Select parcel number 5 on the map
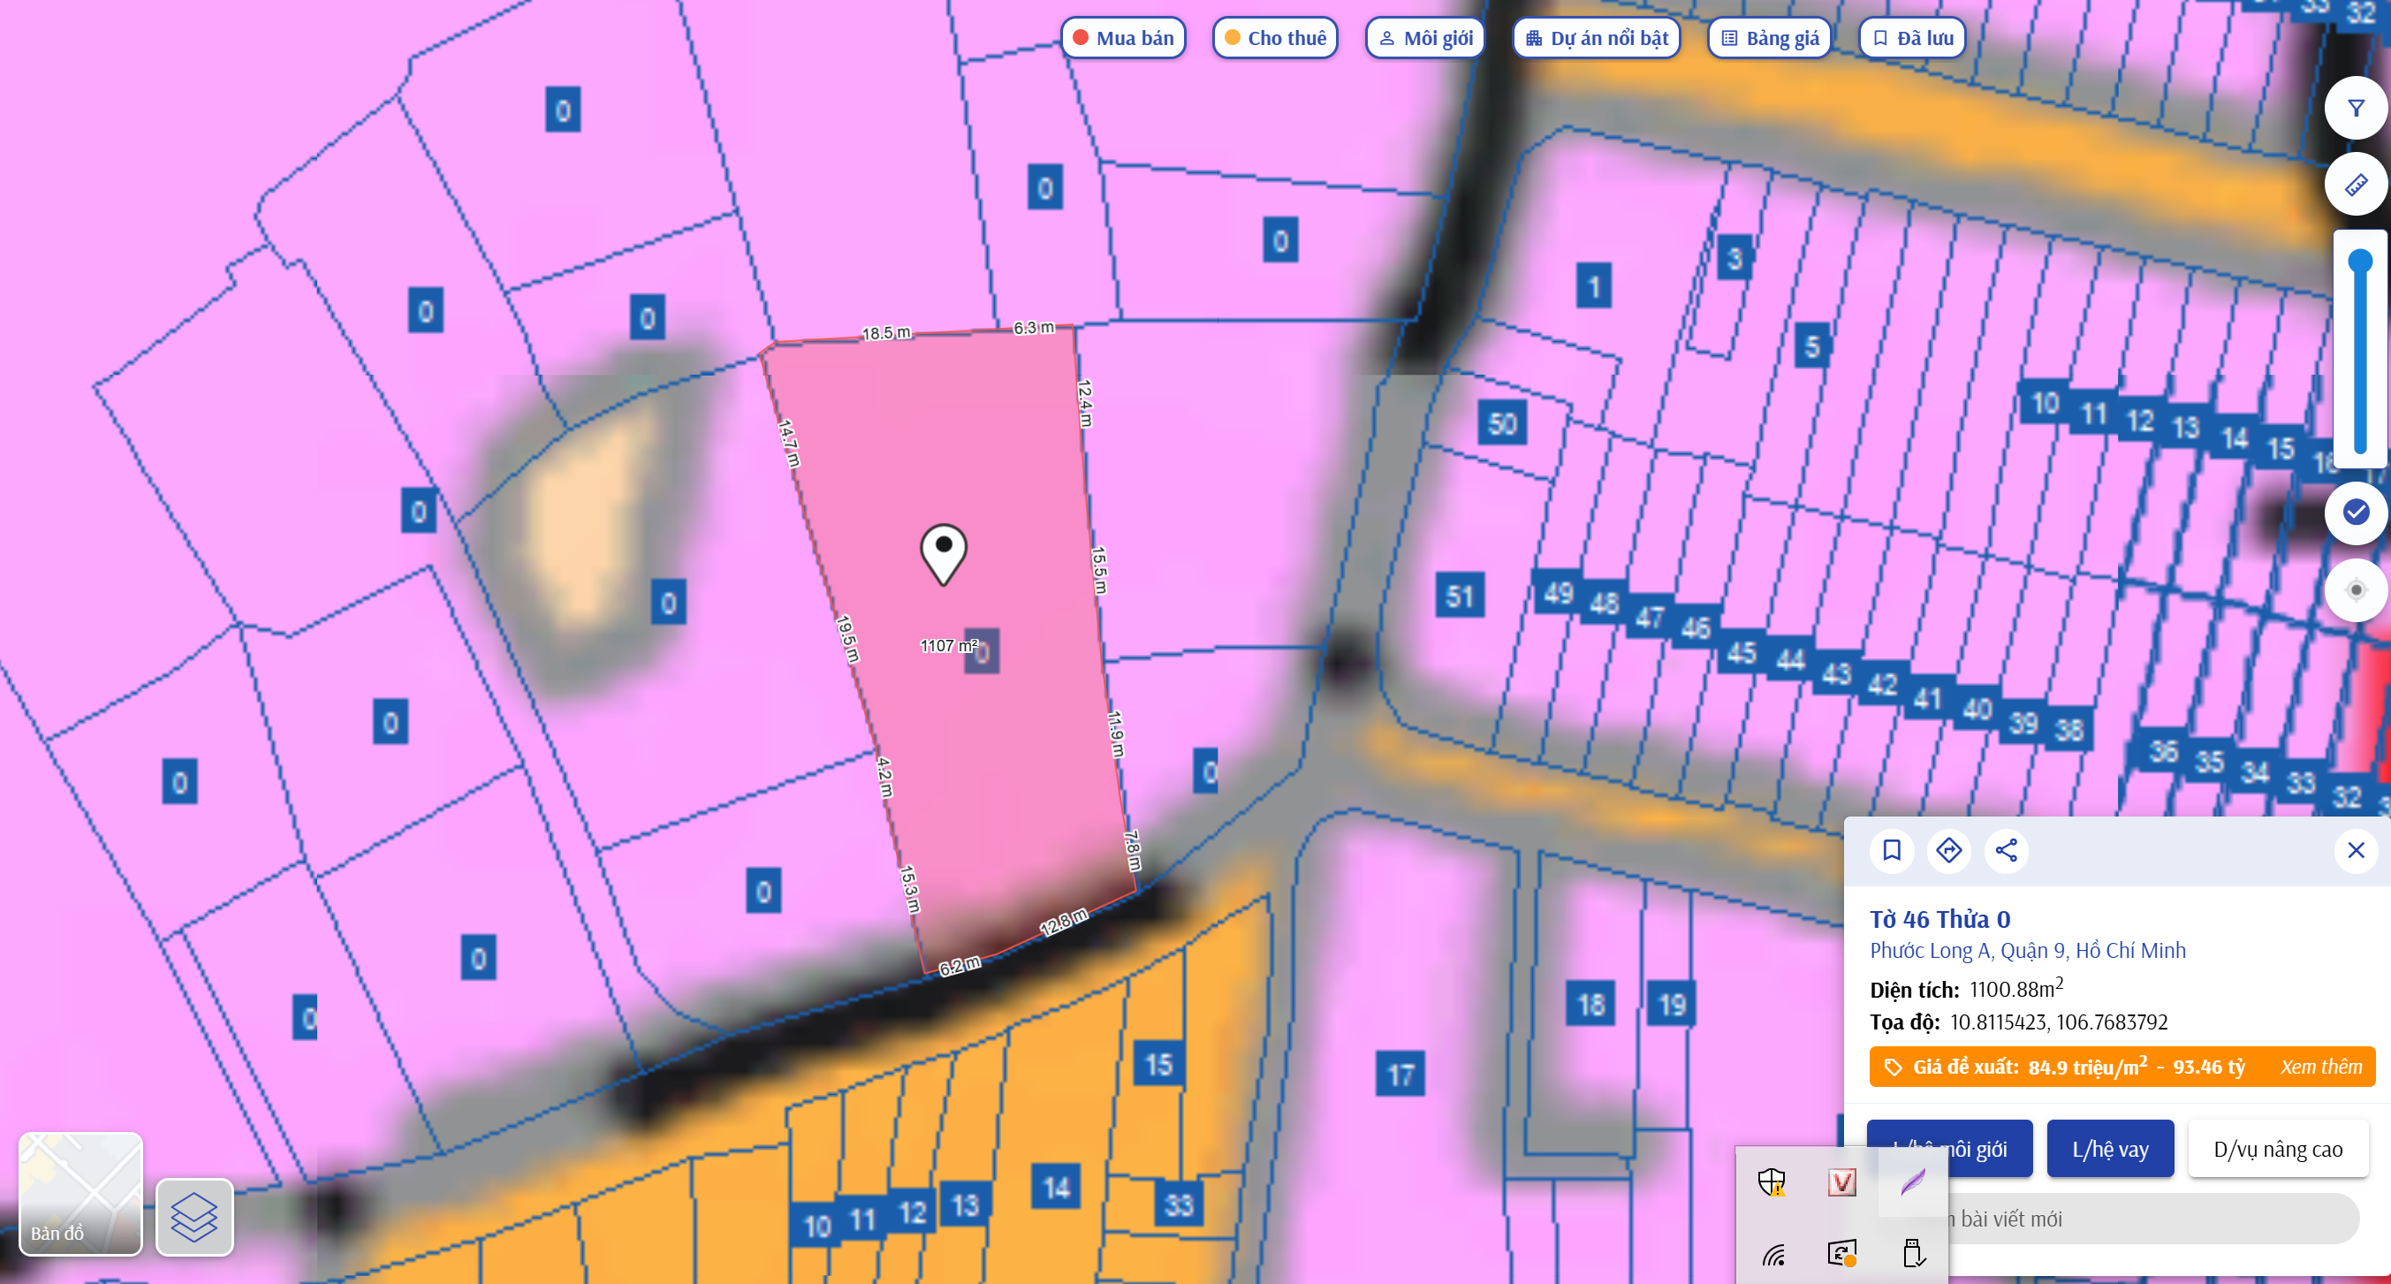This screenshot has width=2391, height=1284. click(1812, 346)
